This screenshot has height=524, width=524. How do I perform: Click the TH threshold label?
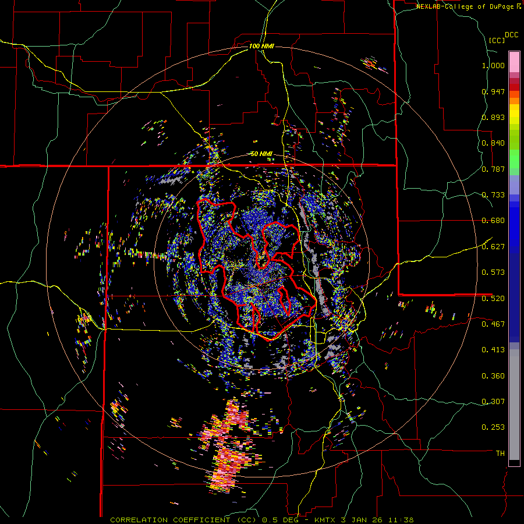coord(500,453)
